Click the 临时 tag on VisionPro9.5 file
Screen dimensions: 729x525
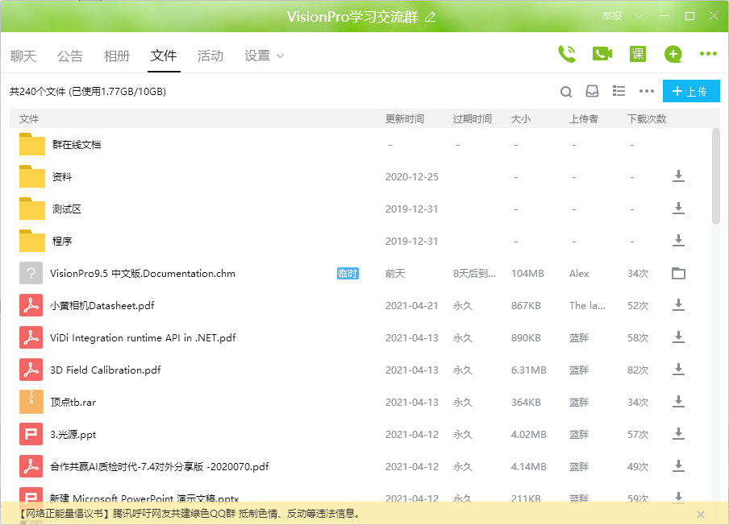tap(348, 274)
